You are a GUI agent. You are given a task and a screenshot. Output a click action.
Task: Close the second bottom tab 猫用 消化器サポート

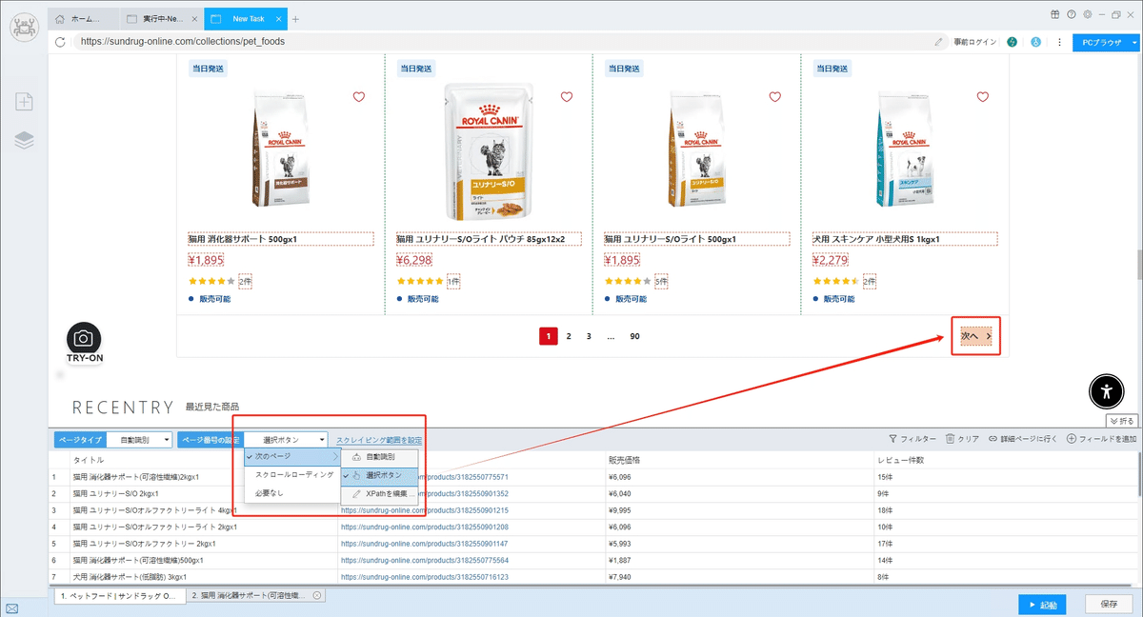tap(317, 595)
